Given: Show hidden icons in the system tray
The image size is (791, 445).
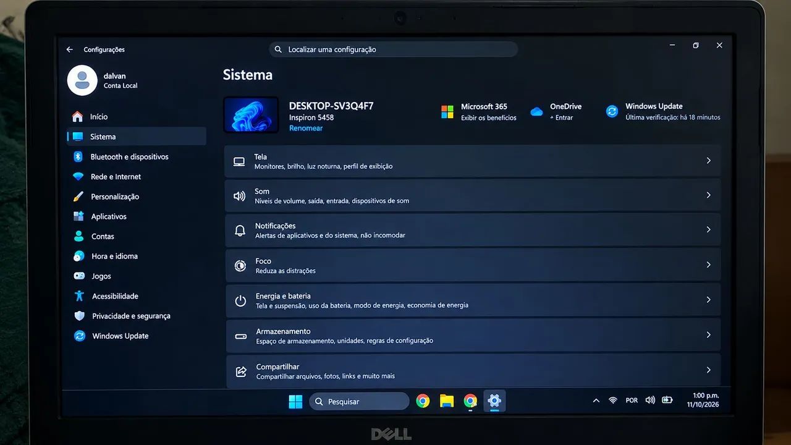Looking at the screenshot, I should [x=596, y=400].
